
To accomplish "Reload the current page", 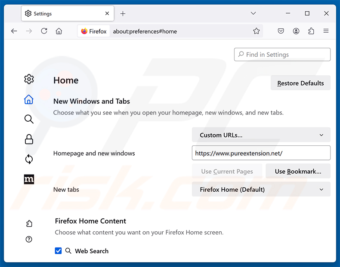I will coord(44,31).
